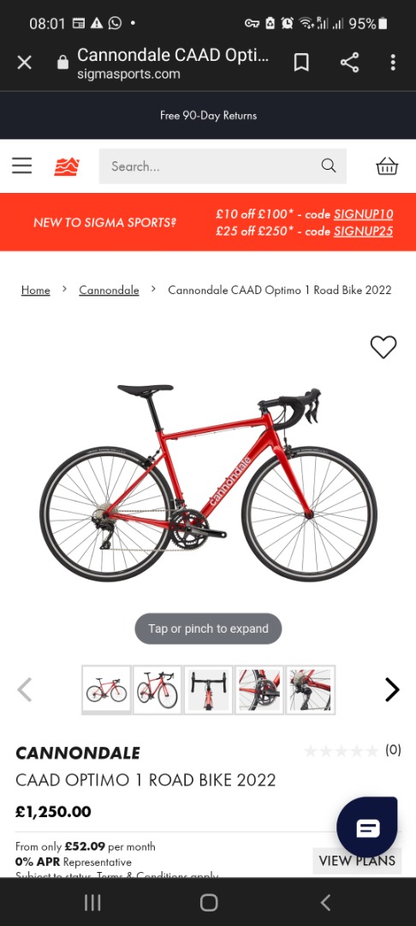The height and width of the screenshot is (926, 416).
Task: Close the browser custom tab
Action: 24,62
